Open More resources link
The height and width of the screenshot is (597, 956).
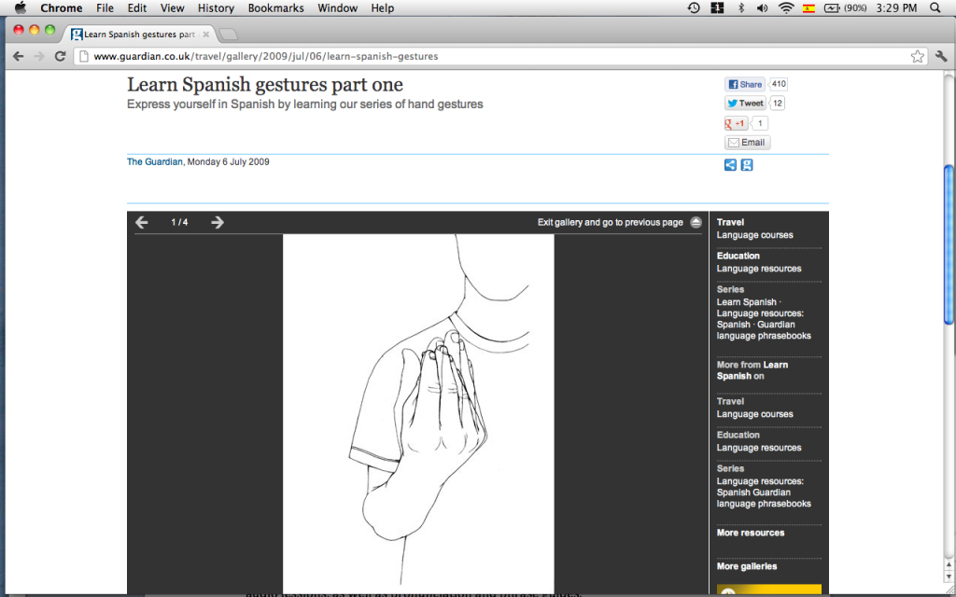click(x=751, y=533)
